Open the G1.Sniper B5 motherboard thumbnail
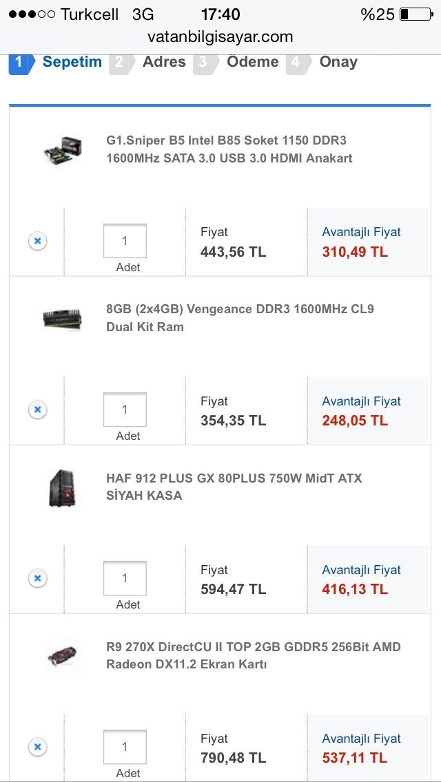Image resolution: width=441 pixels, height=782 pixels. (x=63, y=149)
